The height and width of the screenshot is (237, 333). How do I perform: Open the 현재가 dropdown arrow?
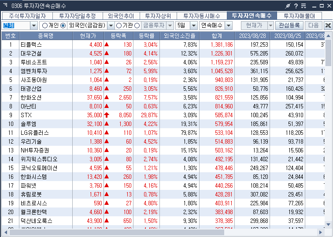[270, 26]
